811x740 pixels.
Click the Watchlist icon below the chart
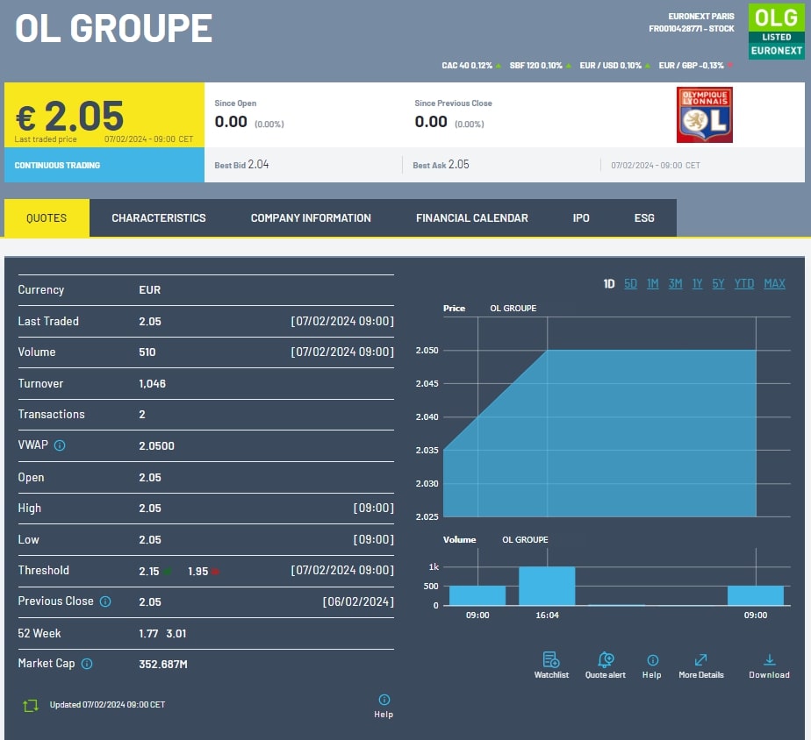point(551,659)
